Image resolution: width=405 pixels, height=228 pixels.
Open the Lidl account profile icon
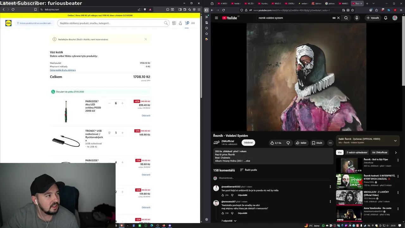[180, 23]
